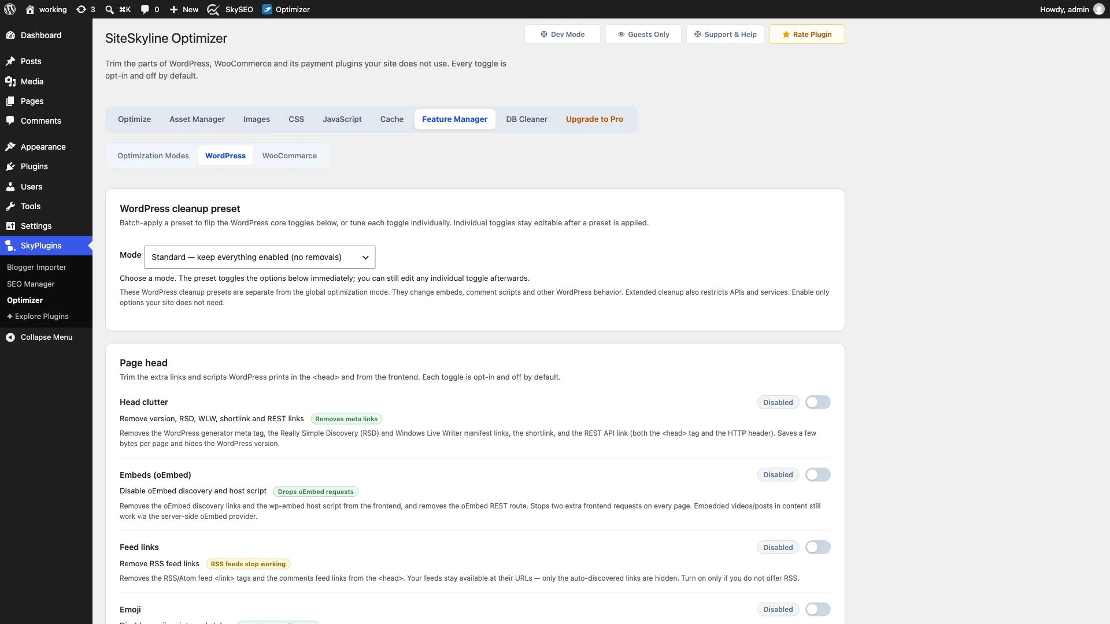Turn on the Feed links toggle
This screenshot has height=624, width=1110.
[x=817, y=547]
